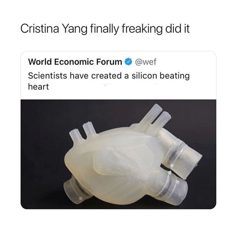The width and height of the screenshot is (236, 234).
Task: Click the large cylindrical connector on the right
Action: point(181,152)
